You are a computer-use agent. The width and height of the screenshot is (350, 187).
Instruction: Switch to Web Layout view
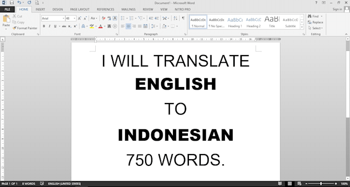[x=300, y=183]
